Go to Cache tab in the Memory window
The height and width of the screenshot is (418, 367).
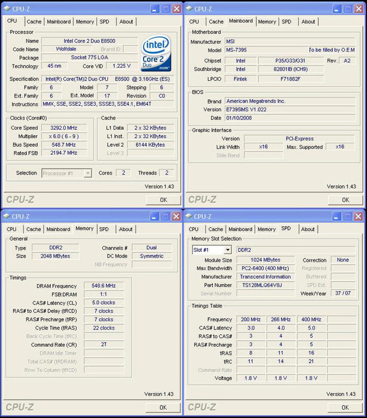click(x=33, y=229)
